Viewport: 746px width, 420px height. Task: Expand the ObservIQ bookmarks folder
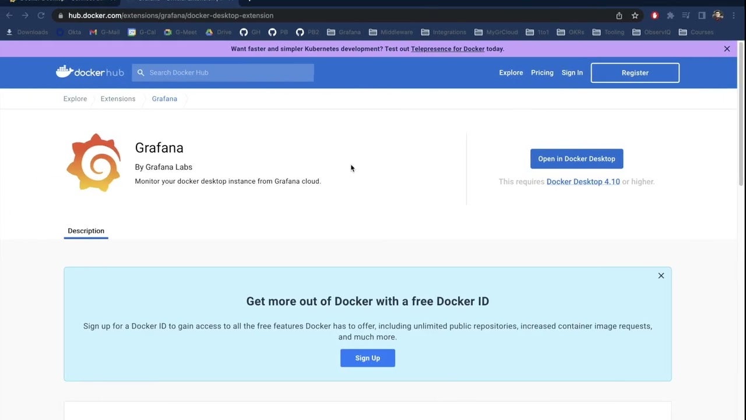[x=652, y=32]
